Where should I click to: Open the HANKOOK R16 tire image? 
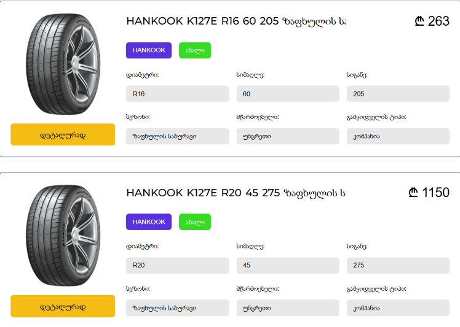tap(63, 64)
